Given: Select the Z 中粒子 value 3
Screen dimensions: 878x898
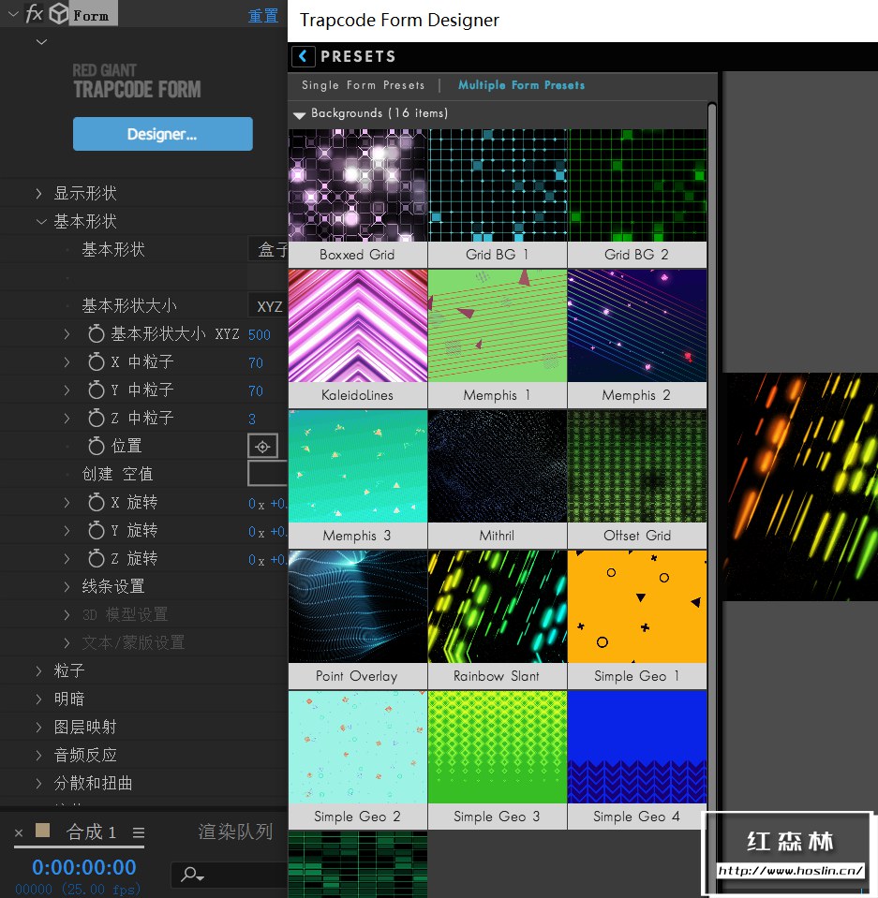Looking at the screenshot, I should point(252,420).
